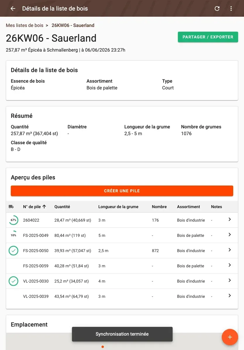Sort by the Quantité column header
Screen dimensions: 244x350
tap(62, 207)
